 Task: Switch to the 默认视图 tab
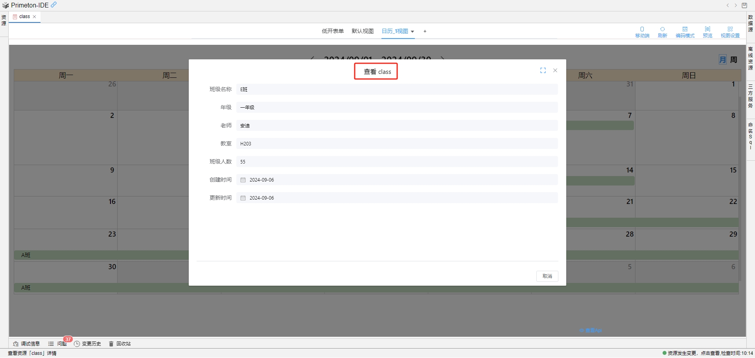click(363, 31)
